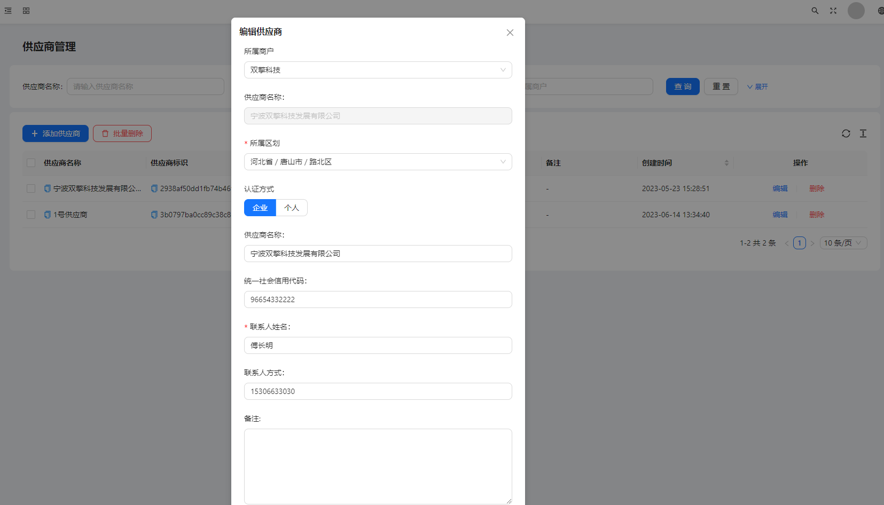Expand more filters via 展开
The image size is (884, 505).
coord(757,86)
